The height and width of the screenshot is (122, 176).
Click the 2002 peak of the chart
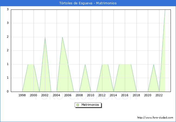[x=45, y=37]
